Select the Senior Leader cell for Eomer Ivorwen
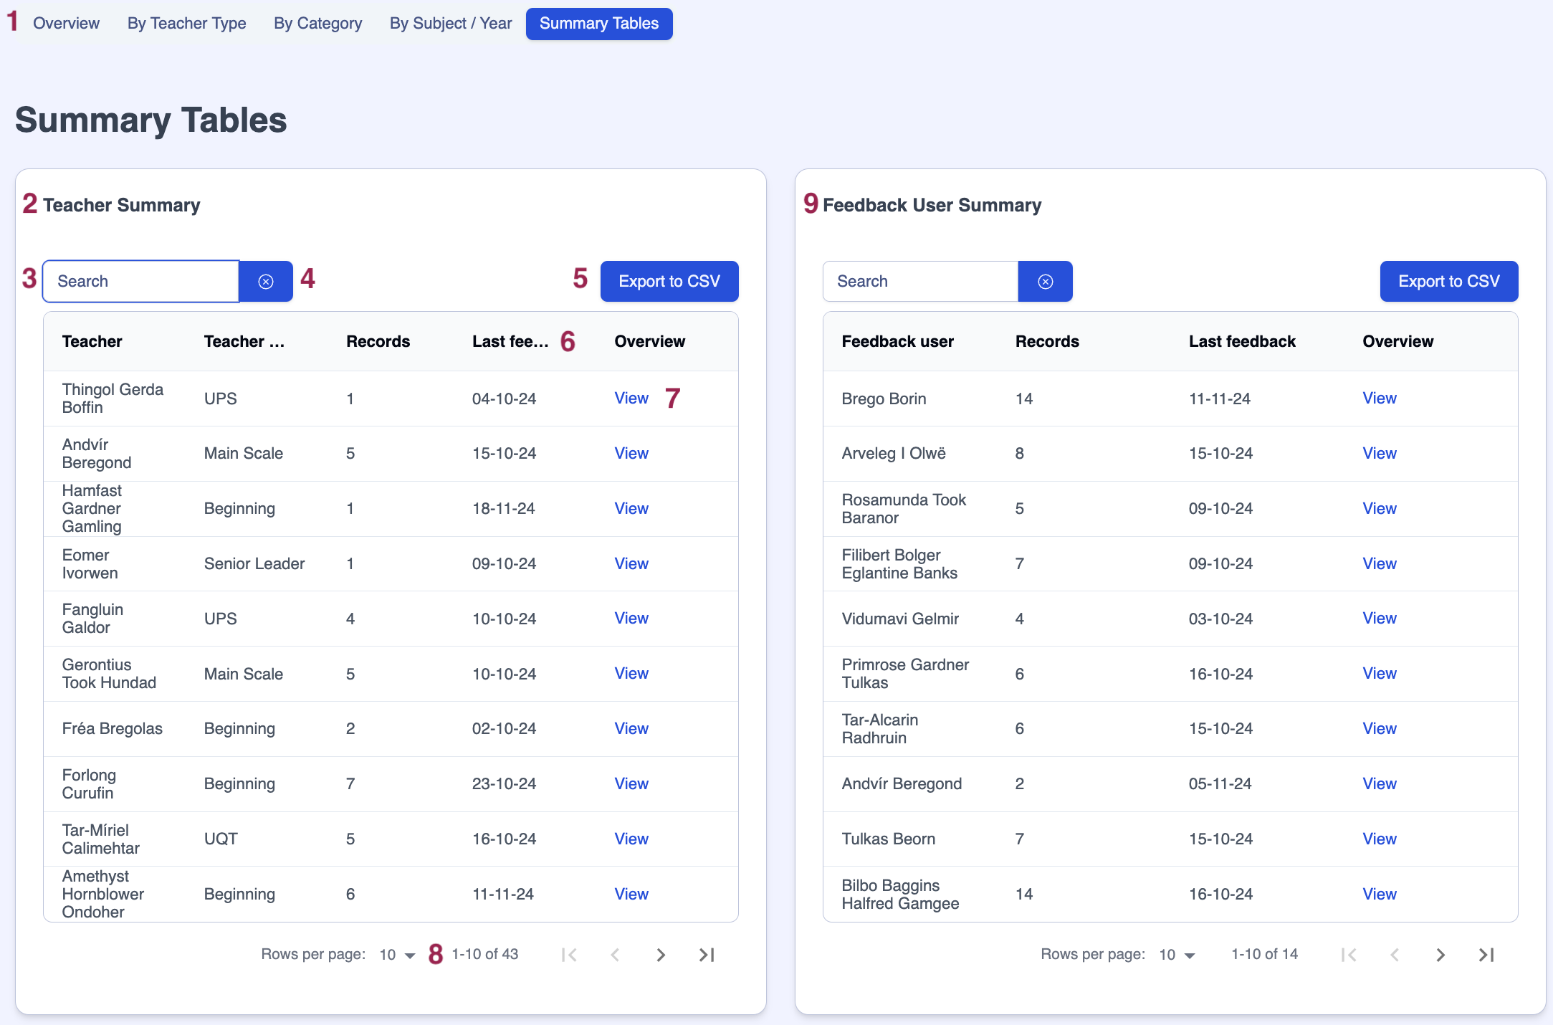Viewport: 1553px width, 1025px height. [x=254, y=564]
